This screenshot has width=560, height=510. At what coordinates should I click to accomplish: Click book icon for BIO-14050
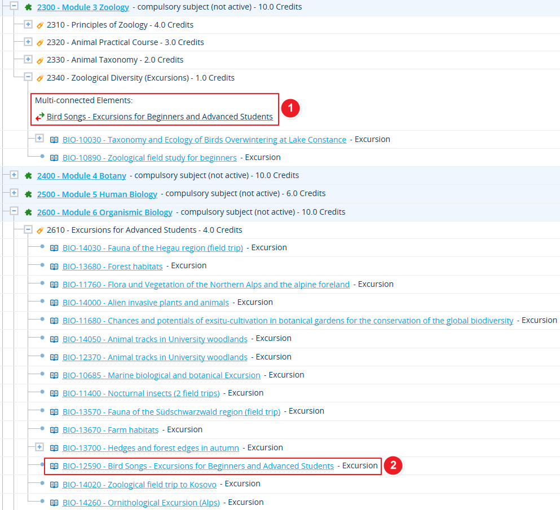pos(54,339)
